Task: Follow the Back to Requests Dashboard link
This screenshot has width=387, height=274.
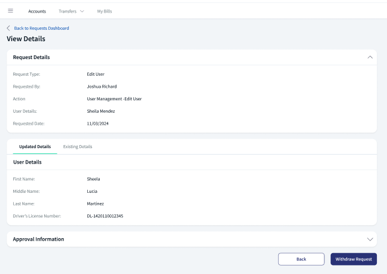Action: 41,28
